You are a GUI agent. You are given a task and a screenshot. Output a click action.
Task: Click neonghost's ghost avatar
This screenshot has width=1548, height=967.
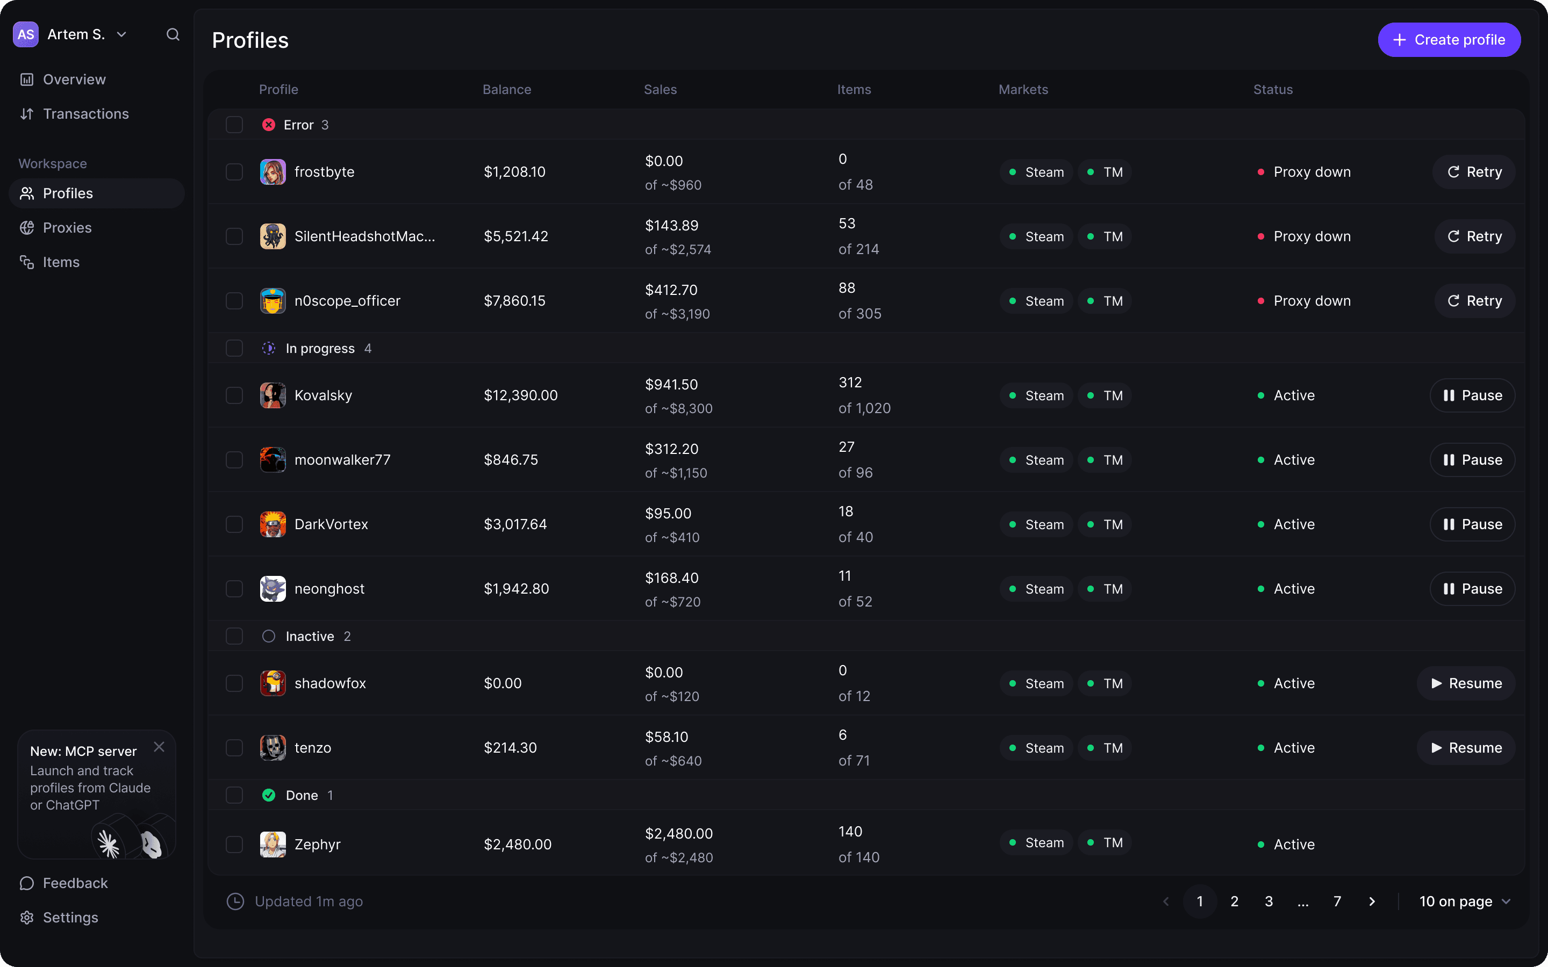273,589
